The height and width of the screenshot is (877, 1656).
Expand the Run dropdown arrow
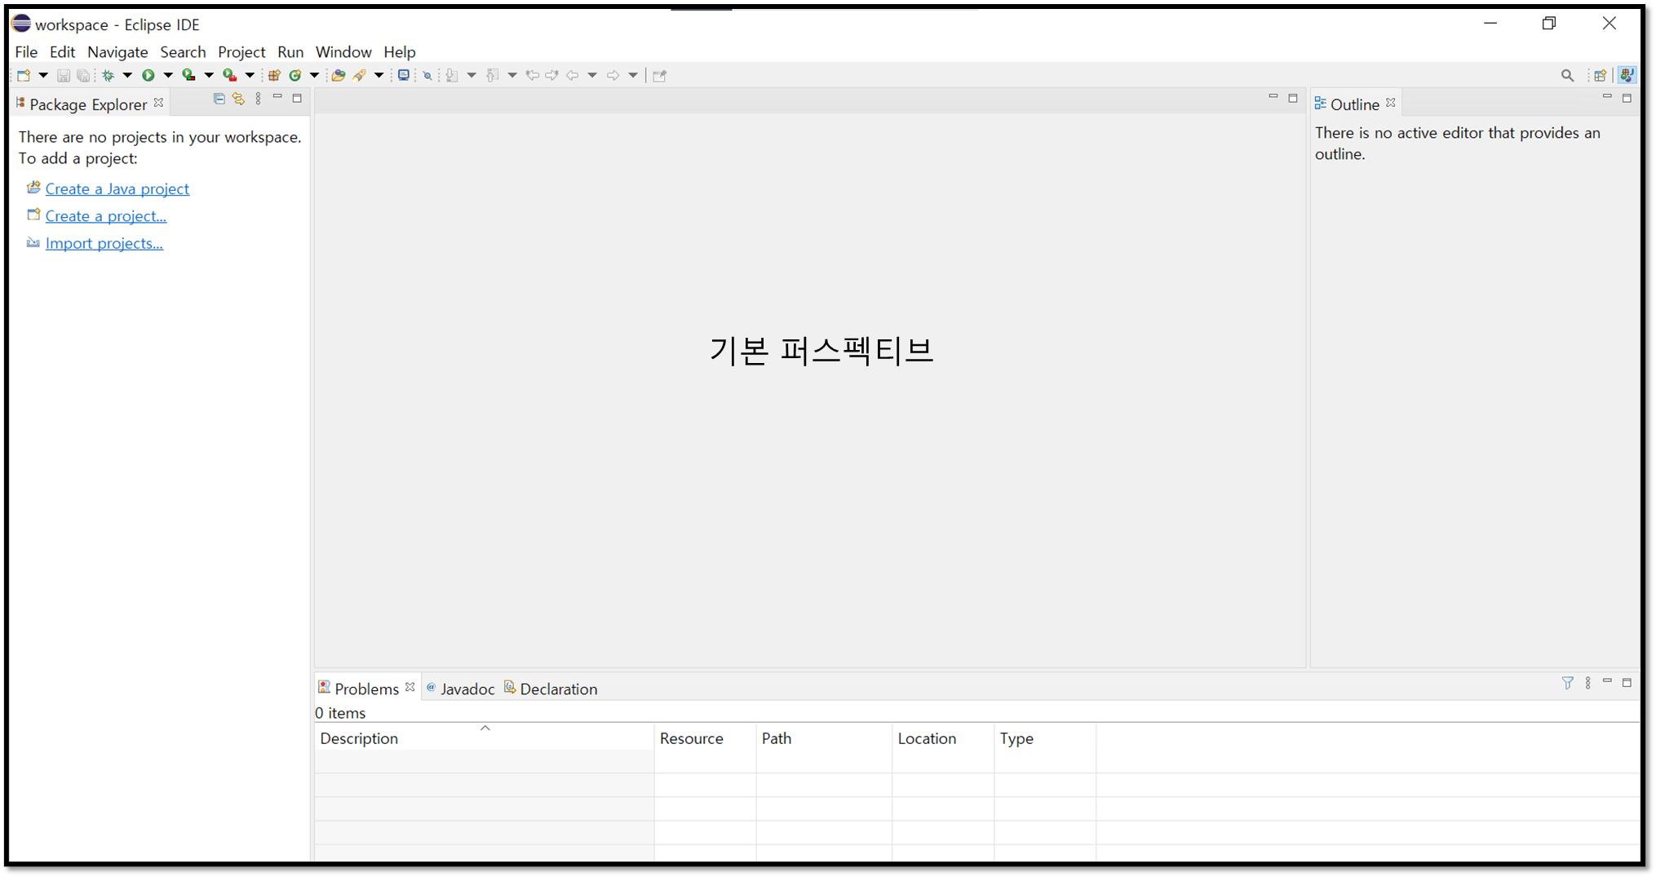[x=168, y=76]
